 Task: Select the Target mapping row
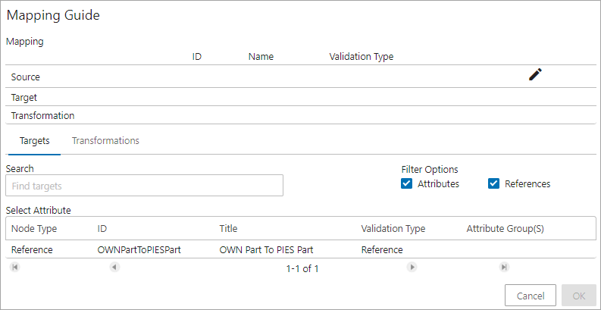[x=301, y=97]
